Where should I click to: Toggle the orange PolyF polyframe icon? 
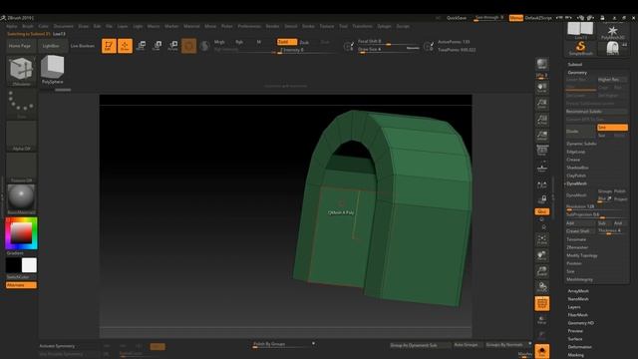tap(542, 303)
